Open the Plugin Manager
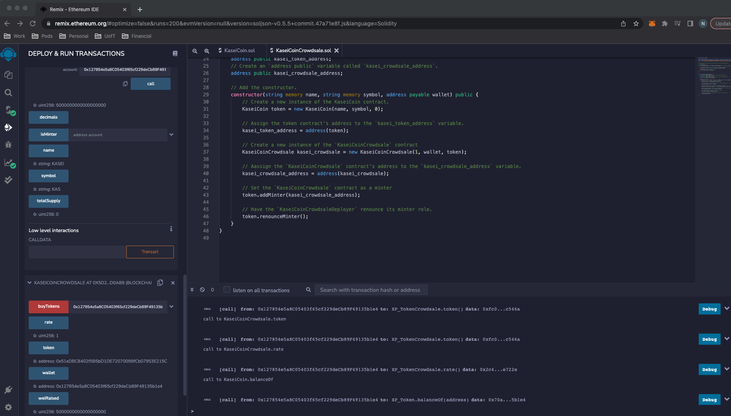This screenshot has height=416, width=731. click(8, 390)
